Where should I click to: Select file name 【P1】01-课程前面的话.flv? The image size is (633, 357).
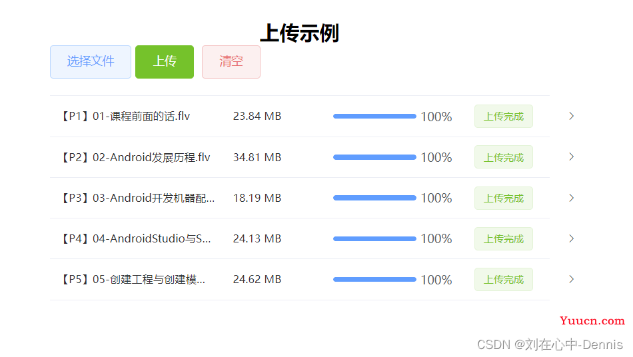pyautogui.click(x=125, y=116)
